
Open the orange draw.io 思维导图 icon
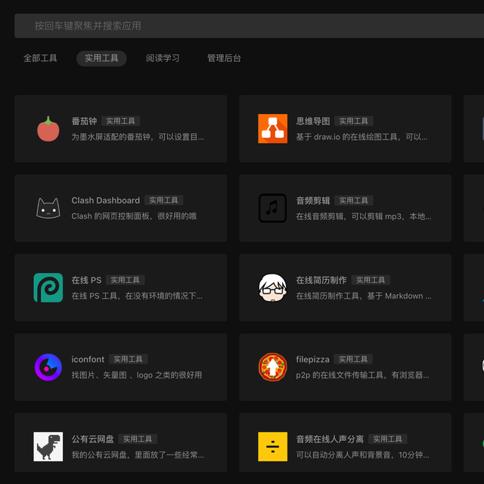(272, 129)
